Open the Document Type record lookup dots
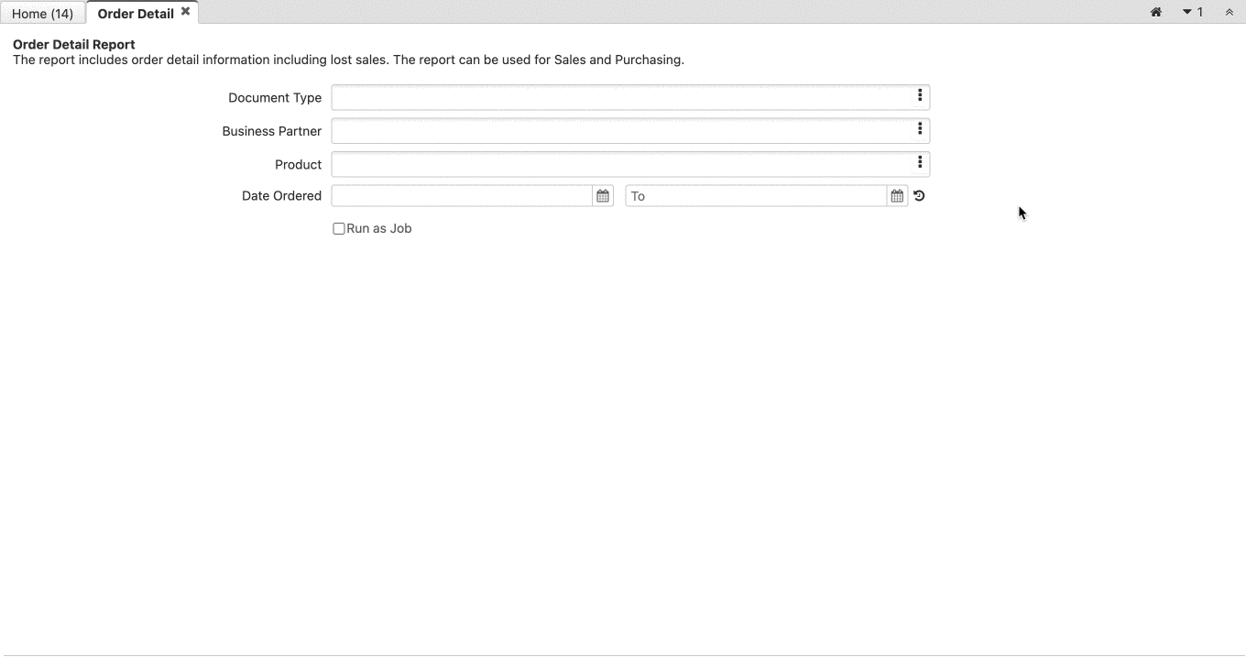Viewport: 1246px width, 657px height. (919, 95)
